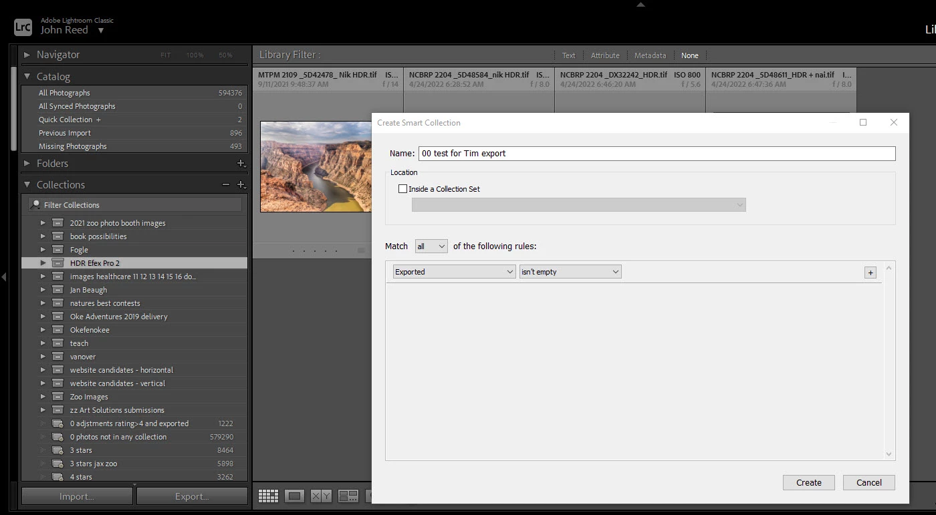The height and width of the screenshot is (515, 936).
Task: Choose None in Library Filter
Action: coord(690,55)
